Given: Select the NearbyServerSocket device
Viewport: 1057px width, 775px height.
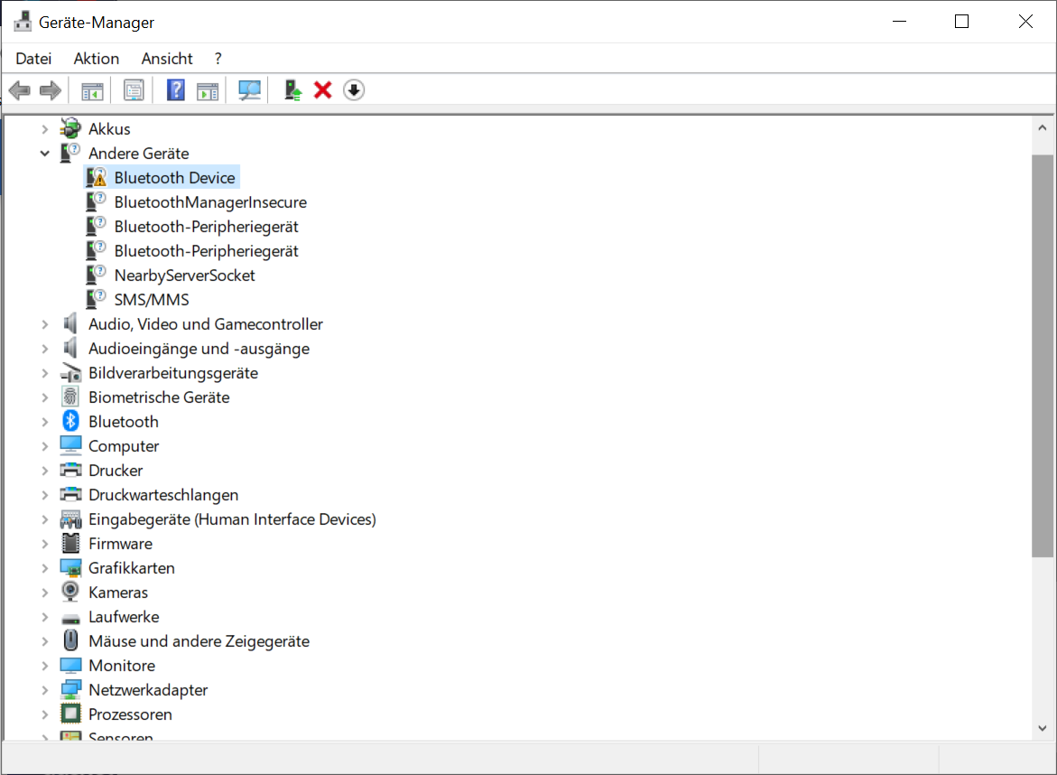Looking at the screenshot, I should click(x=185, y=275).
